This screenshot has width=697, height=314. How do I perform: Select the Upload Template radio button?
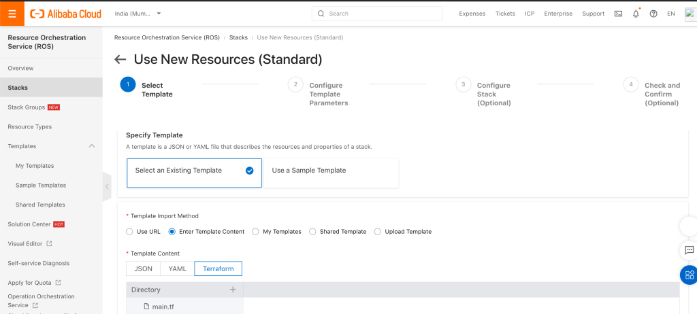[x=378, y=232]
